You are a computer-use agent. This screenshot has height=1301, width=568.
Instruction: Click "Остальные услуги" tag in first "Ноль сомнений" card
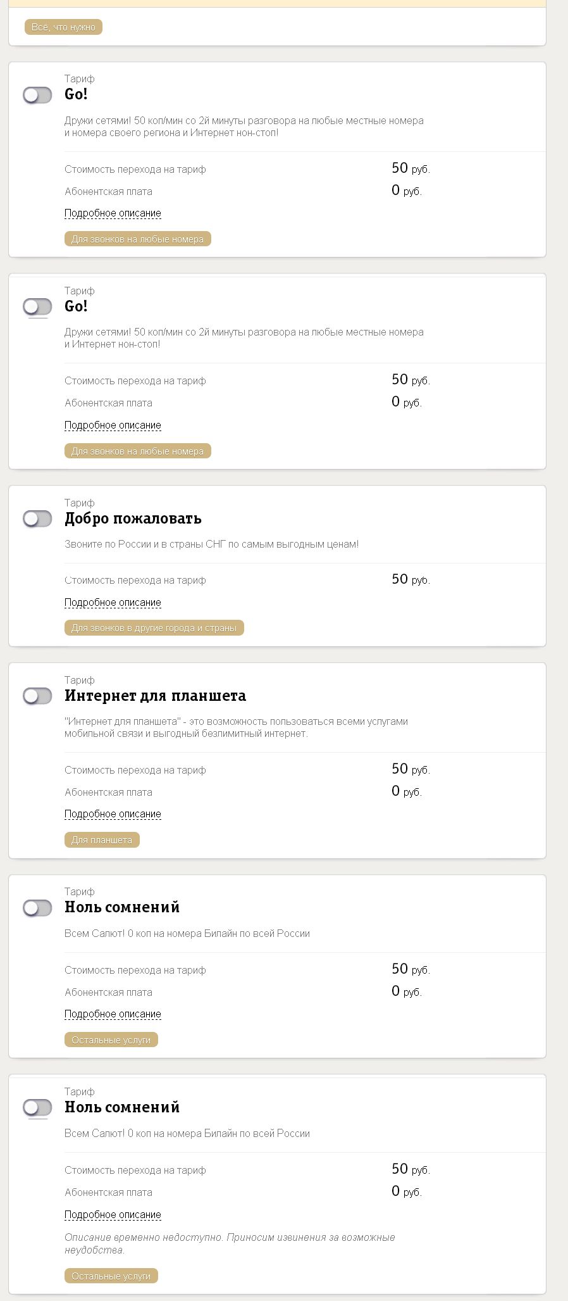click(x=111, y=1040)
